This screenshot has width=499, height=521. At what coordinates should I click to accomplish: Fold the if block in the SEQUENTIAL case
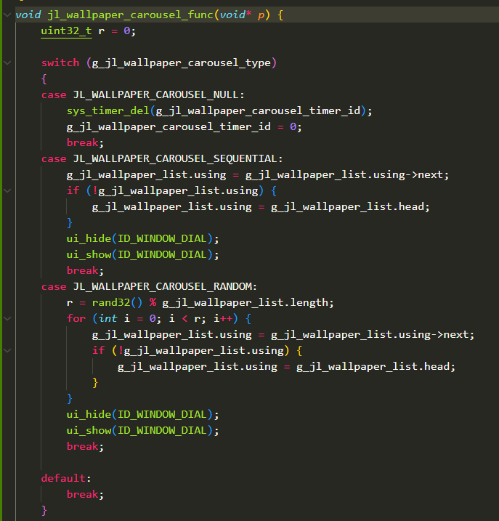7,190
